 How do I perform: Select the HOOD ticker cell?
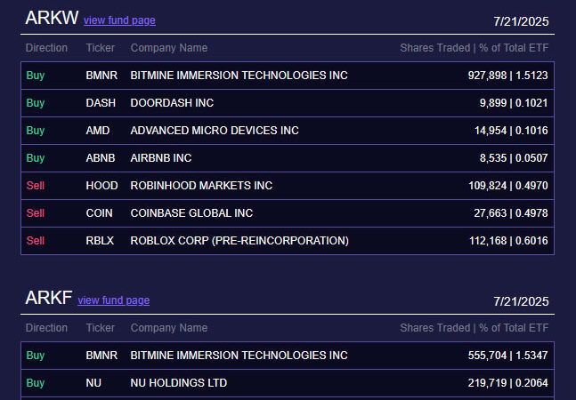click(x=101, y=186)
